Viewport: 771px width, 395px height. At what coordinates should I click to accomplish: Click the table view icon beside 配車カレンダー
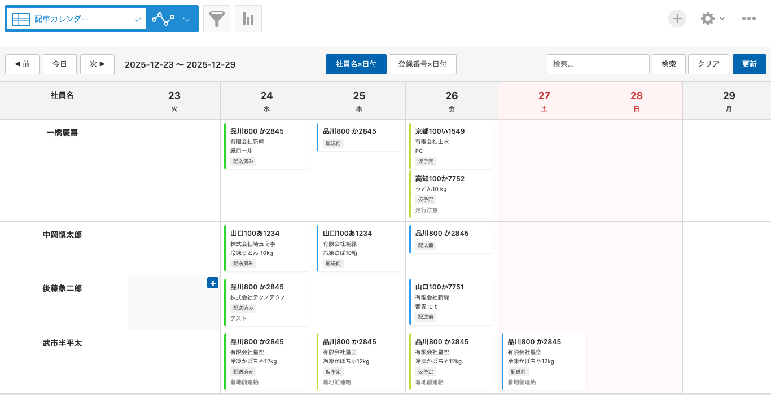click(21, 19)
